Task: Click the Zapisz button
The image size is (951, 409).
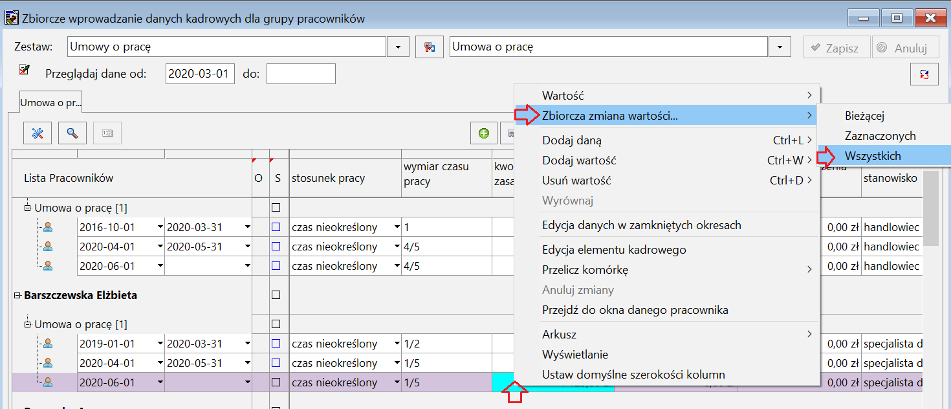Action: pos(835,48)
